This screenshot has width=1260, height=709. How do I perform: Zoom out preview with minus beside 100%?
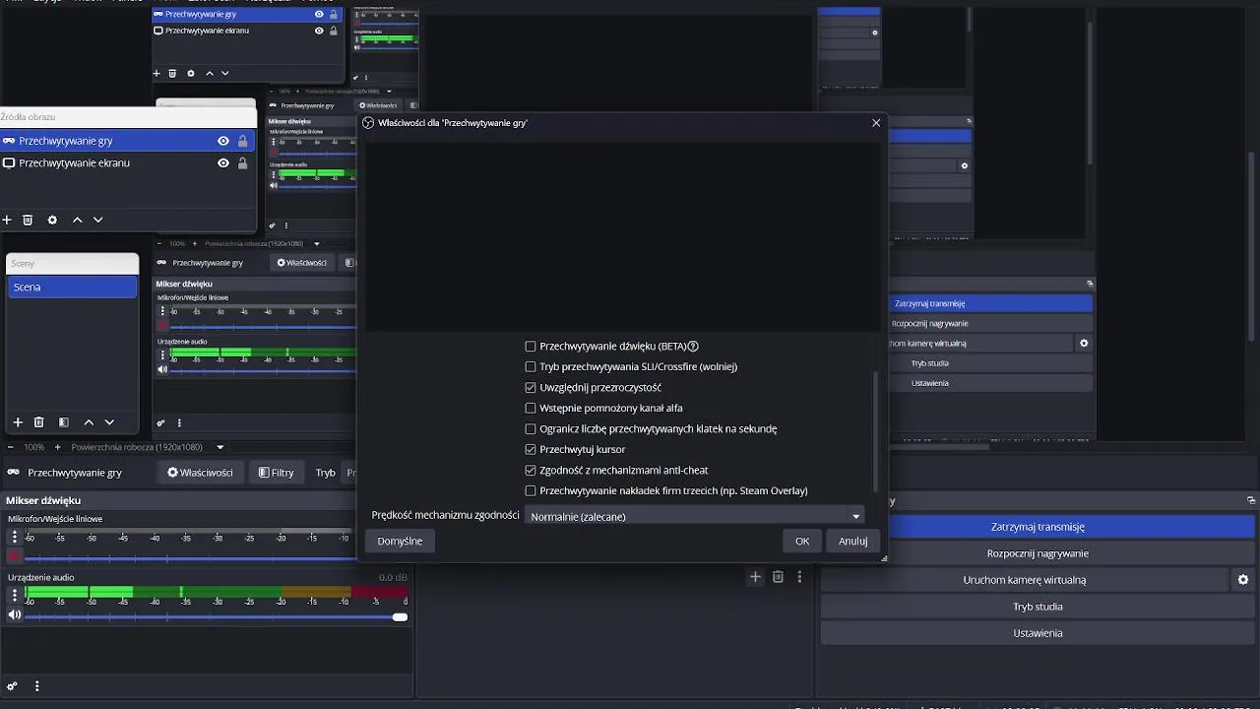tap(11, 447)
